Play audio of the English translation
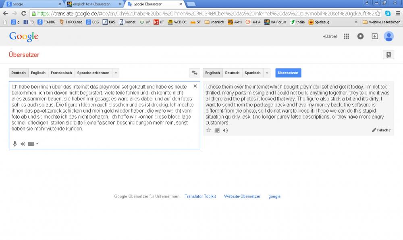The width and height of the screenshot is (403, 240). 225,130
